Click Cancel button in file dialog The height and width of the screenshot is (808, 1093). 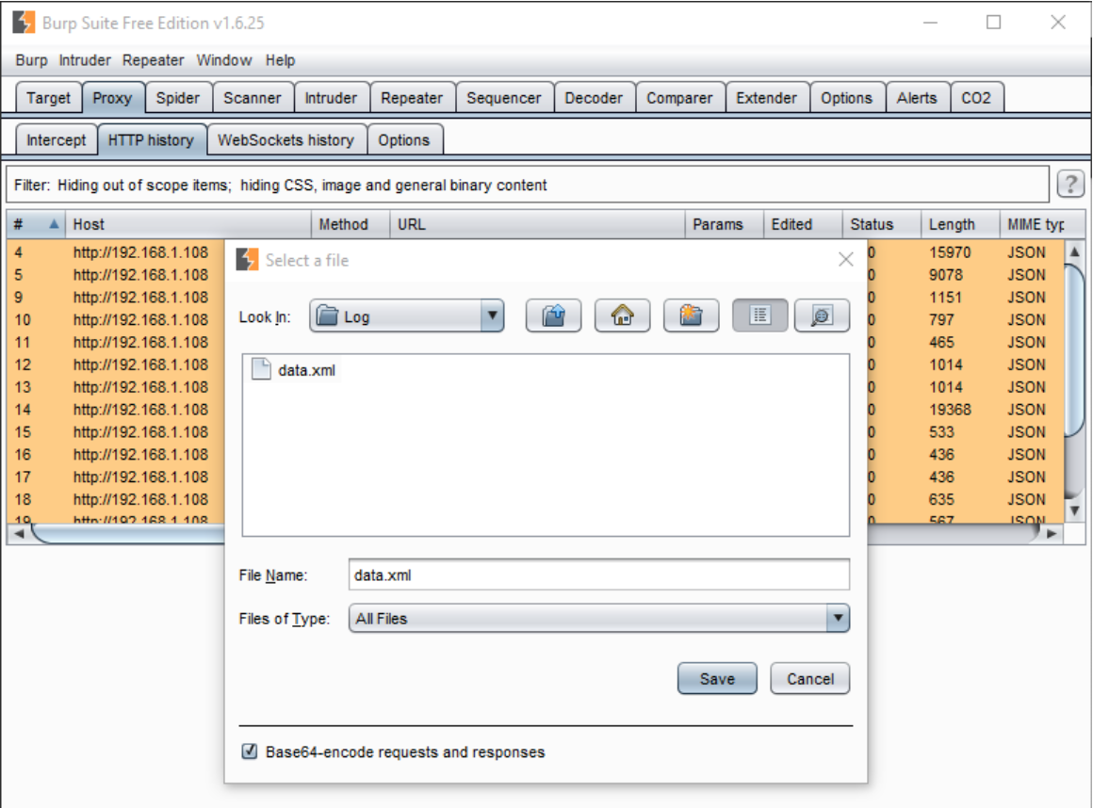pyautogui.click(x=810, y=678)
